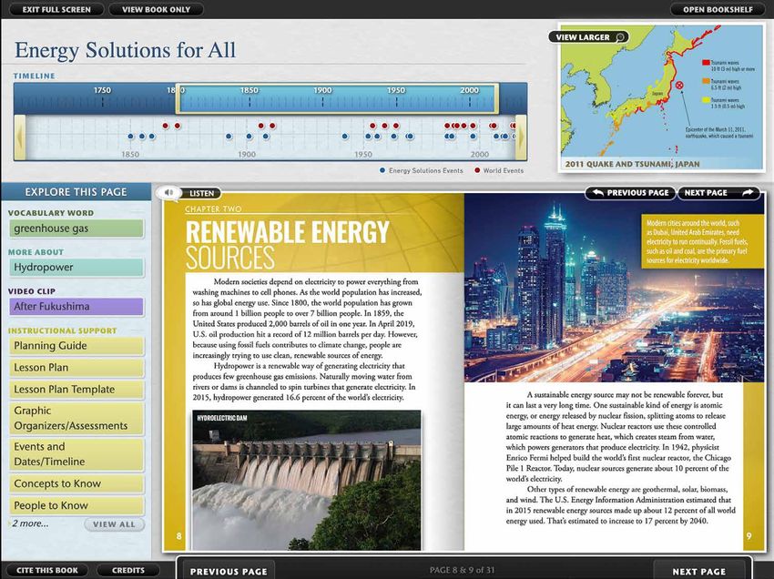This screenshot has height=579, width=774.
Task: Click View All in the sidebar
Action: 115,524
